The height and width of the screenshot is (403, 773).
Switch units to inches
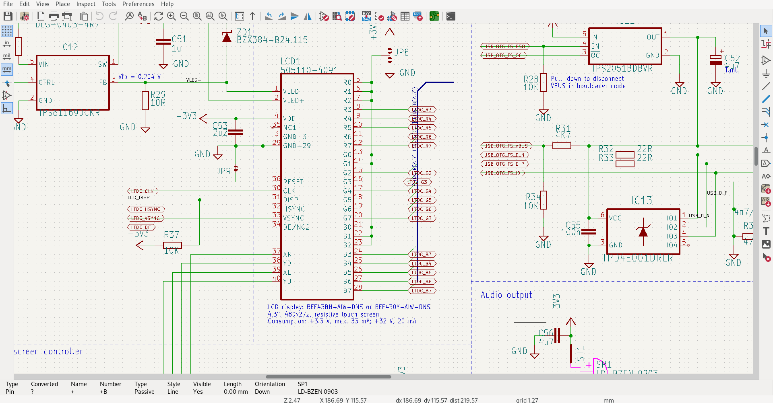tap(7, 44)
